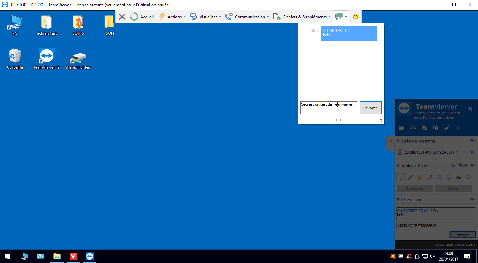Open the Tableau blanc gear options

click(473, 166)
